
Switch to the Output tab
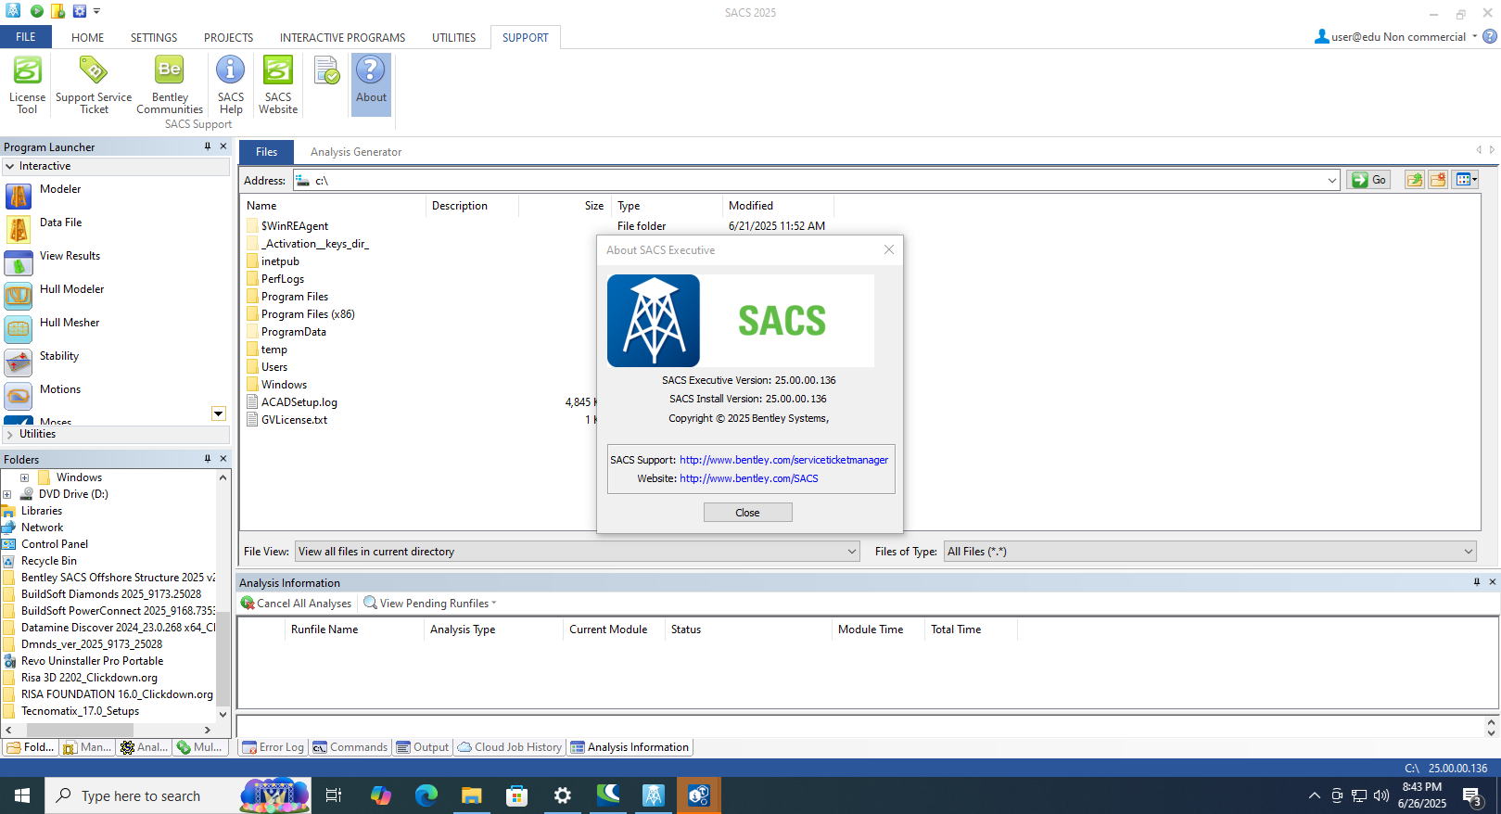(x=423, y=747)
